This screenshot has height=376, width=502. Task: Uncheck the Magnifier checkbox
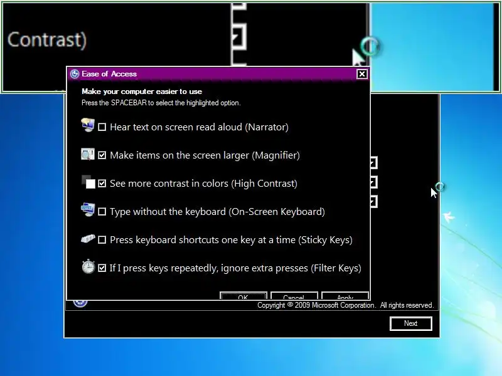click(102, 155)
